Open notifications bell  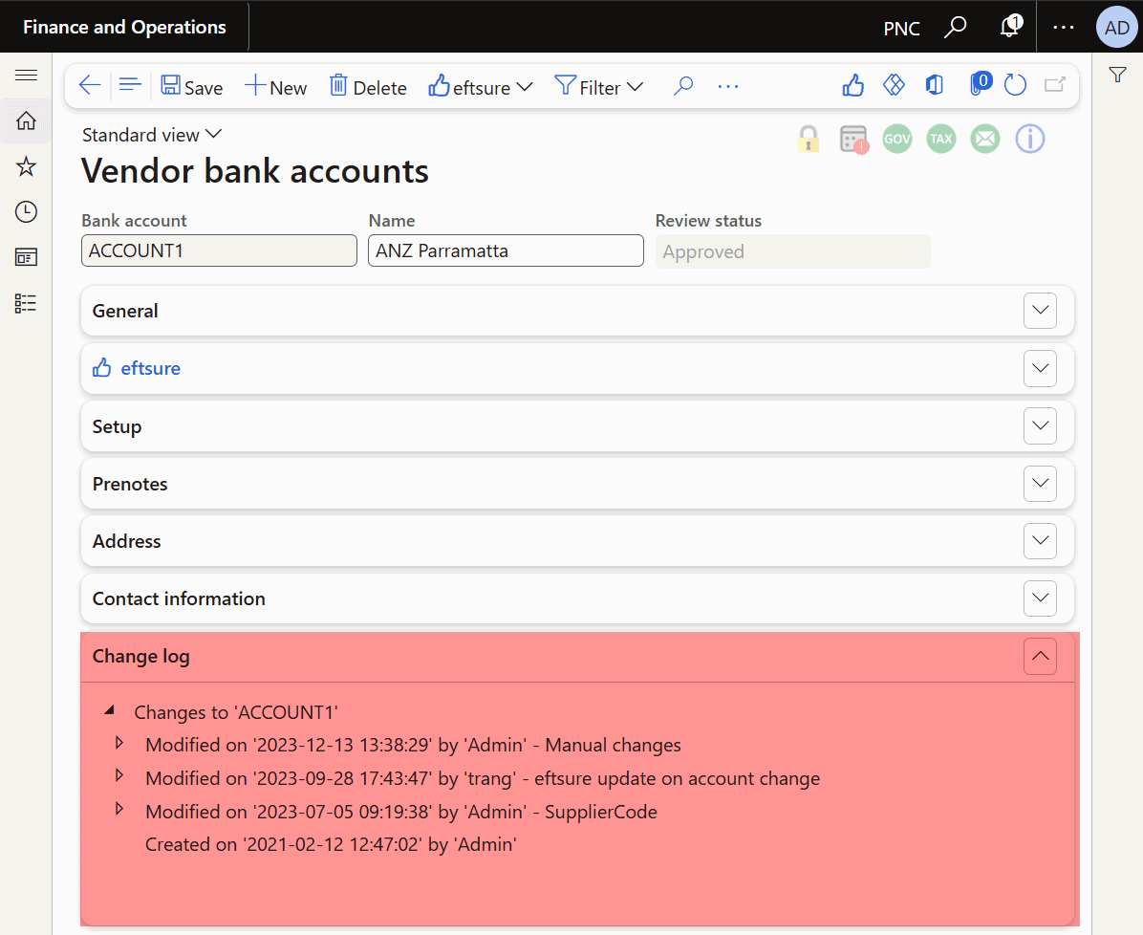tap(1010, 27)
